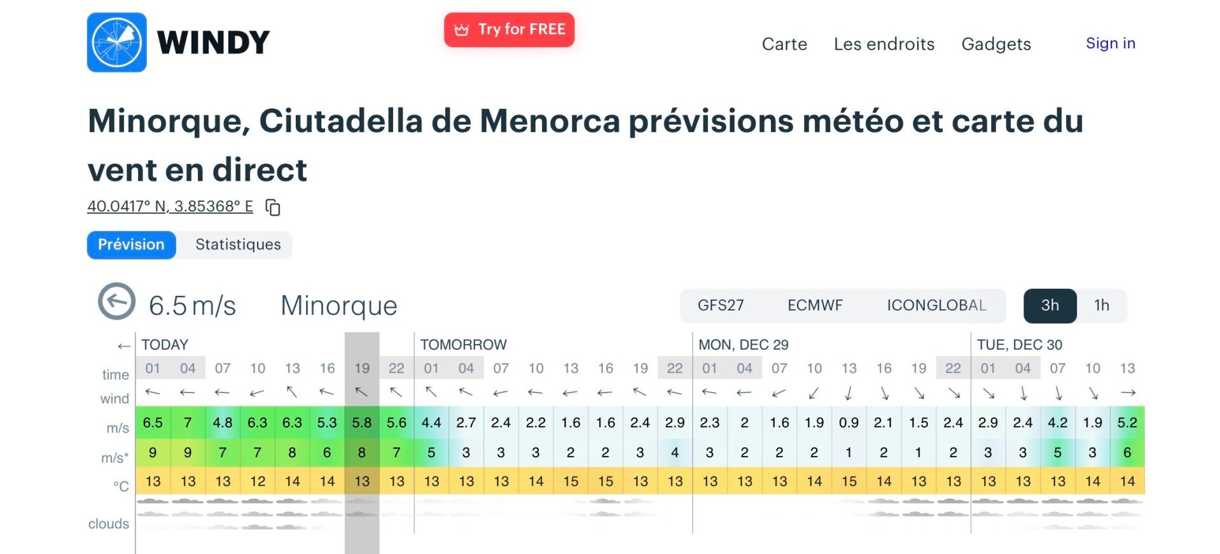Switch to 1h forecast interval
Viewport: 1220px width, 554px height.
(1101, 305)
